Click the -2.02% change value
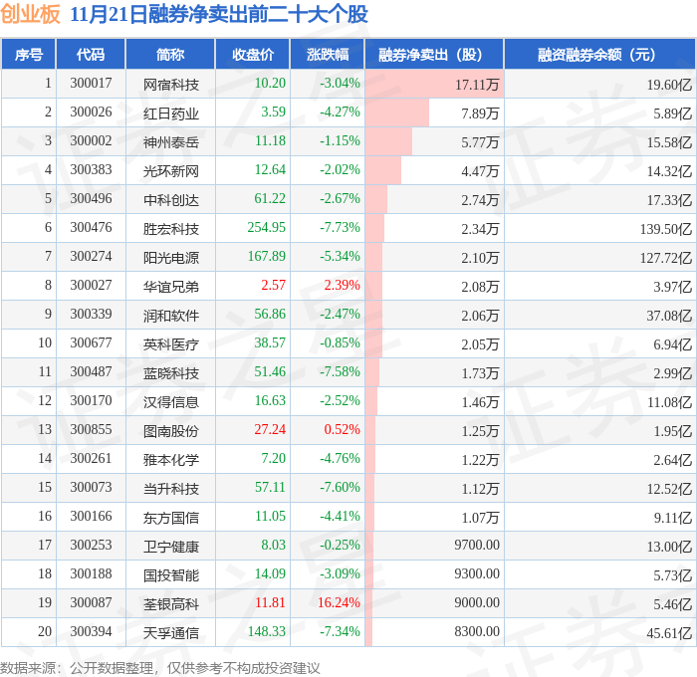The height and width of the screenshot is (677, 697). pos(340,170)
